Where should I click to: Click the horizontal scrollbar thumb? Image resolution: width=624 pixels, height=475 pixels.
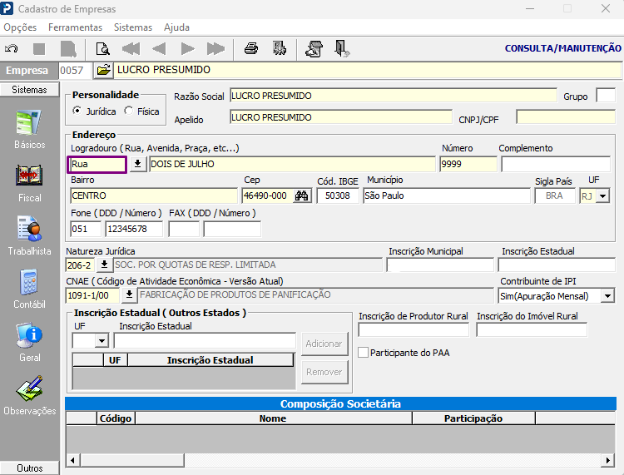click(x=132, y=460)
